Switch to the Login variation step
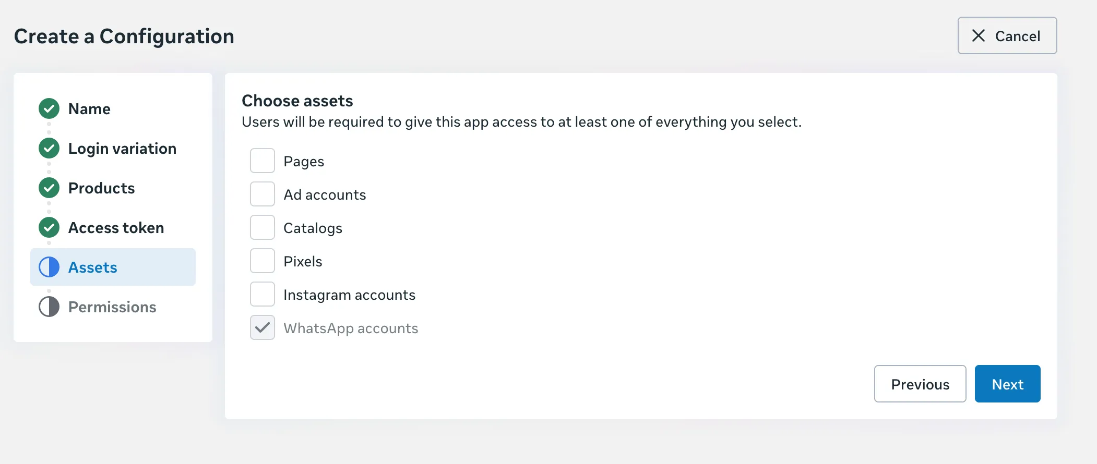 click(x=122, y=149)
